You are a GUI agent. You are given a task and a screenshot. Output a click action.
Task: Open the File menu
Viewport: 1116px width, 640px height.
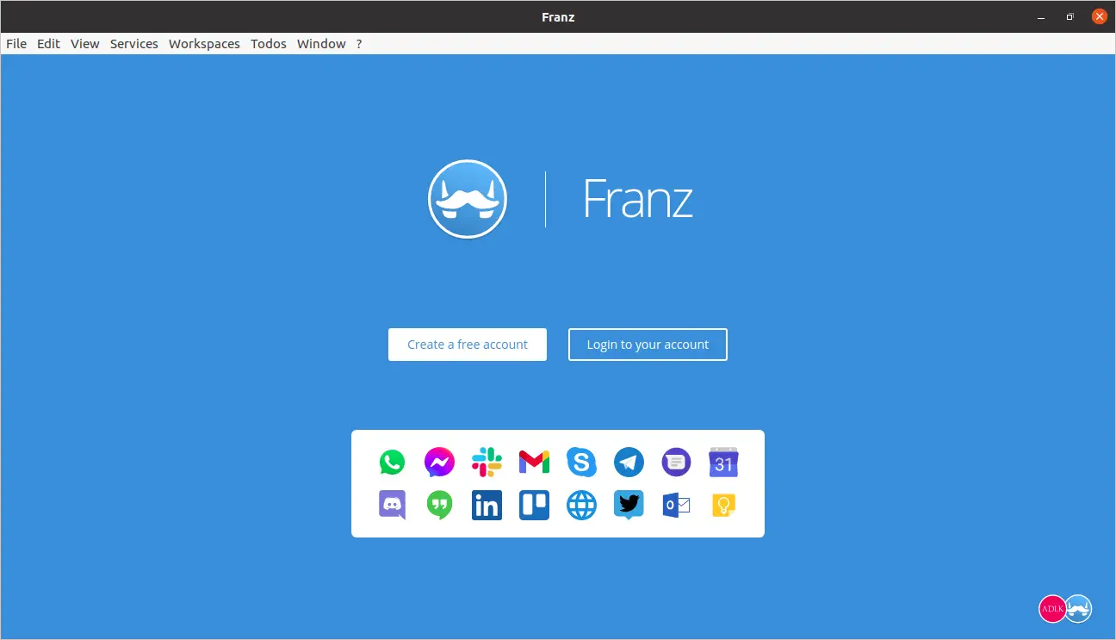pos(16,44)
